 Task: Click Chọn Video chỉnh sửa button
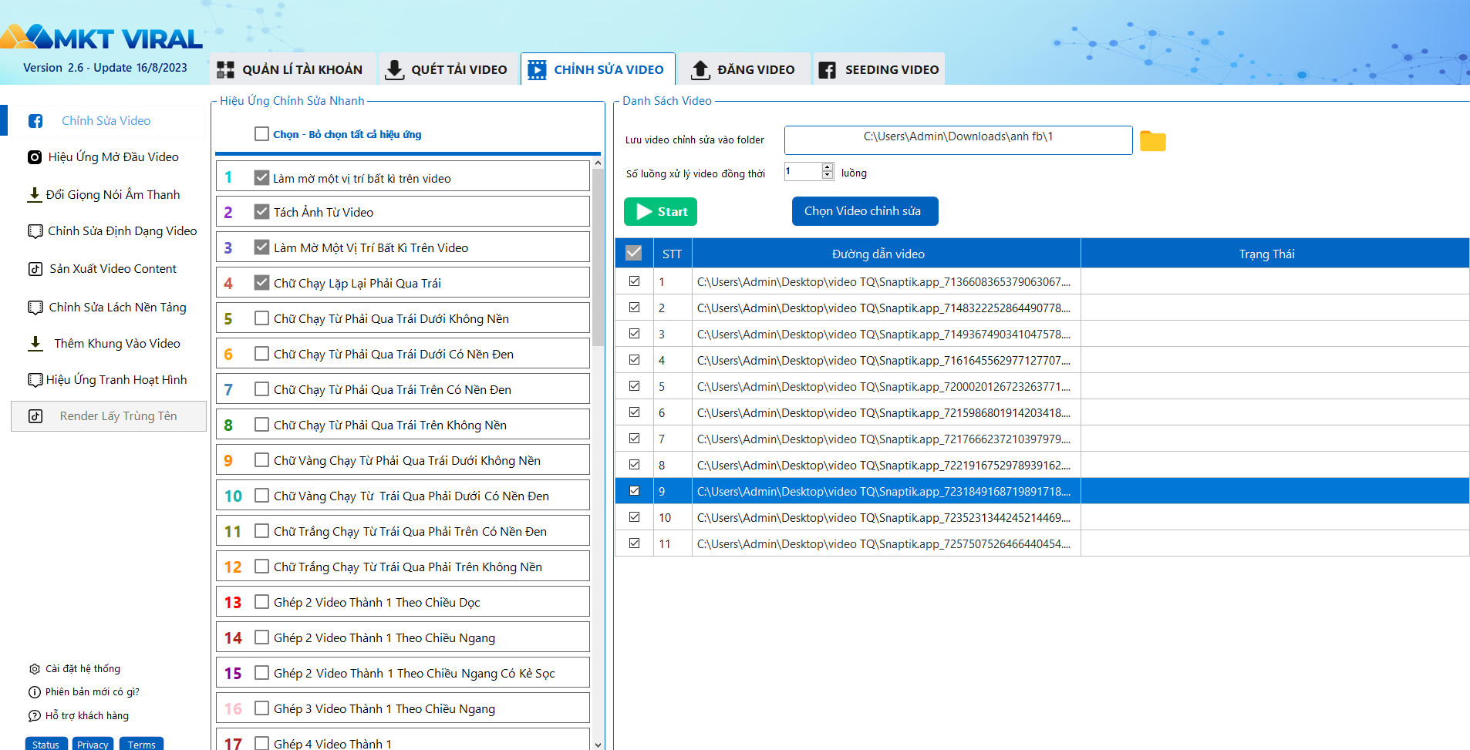tap(865, 211)
